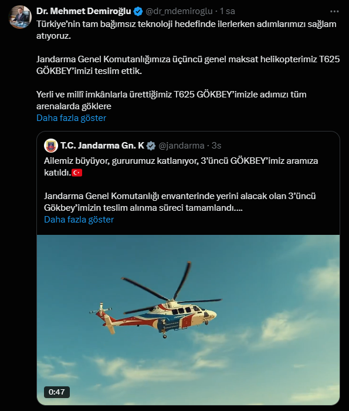349x411 pixels.
Task: Open the tweet's three-dot more options menu
Action: tap(334, 11)
